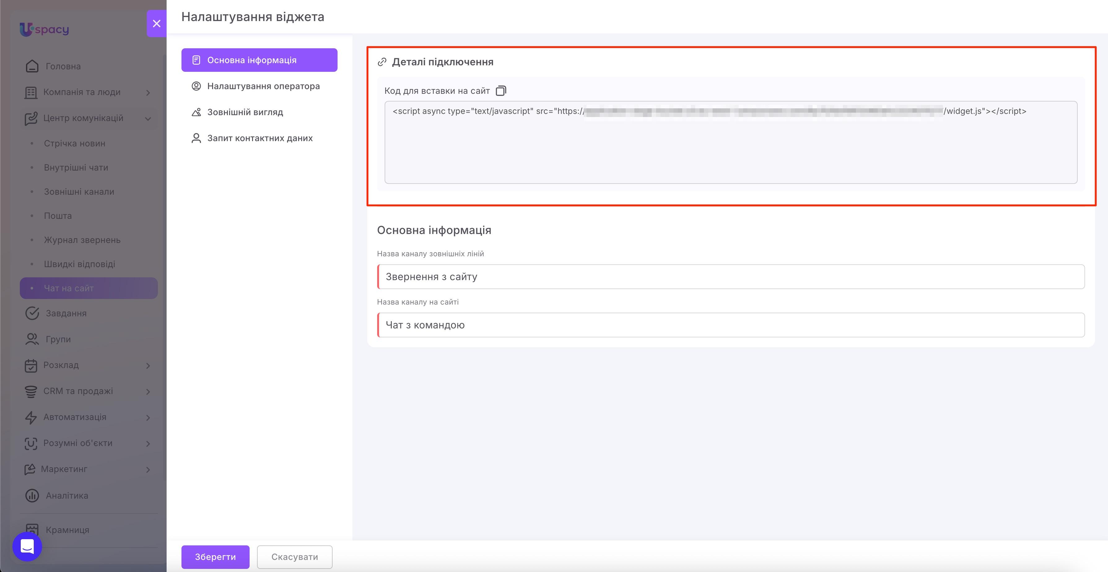Open the Зовнішній вигляд tab
The image size is (1108, 572).
point(260,112)
